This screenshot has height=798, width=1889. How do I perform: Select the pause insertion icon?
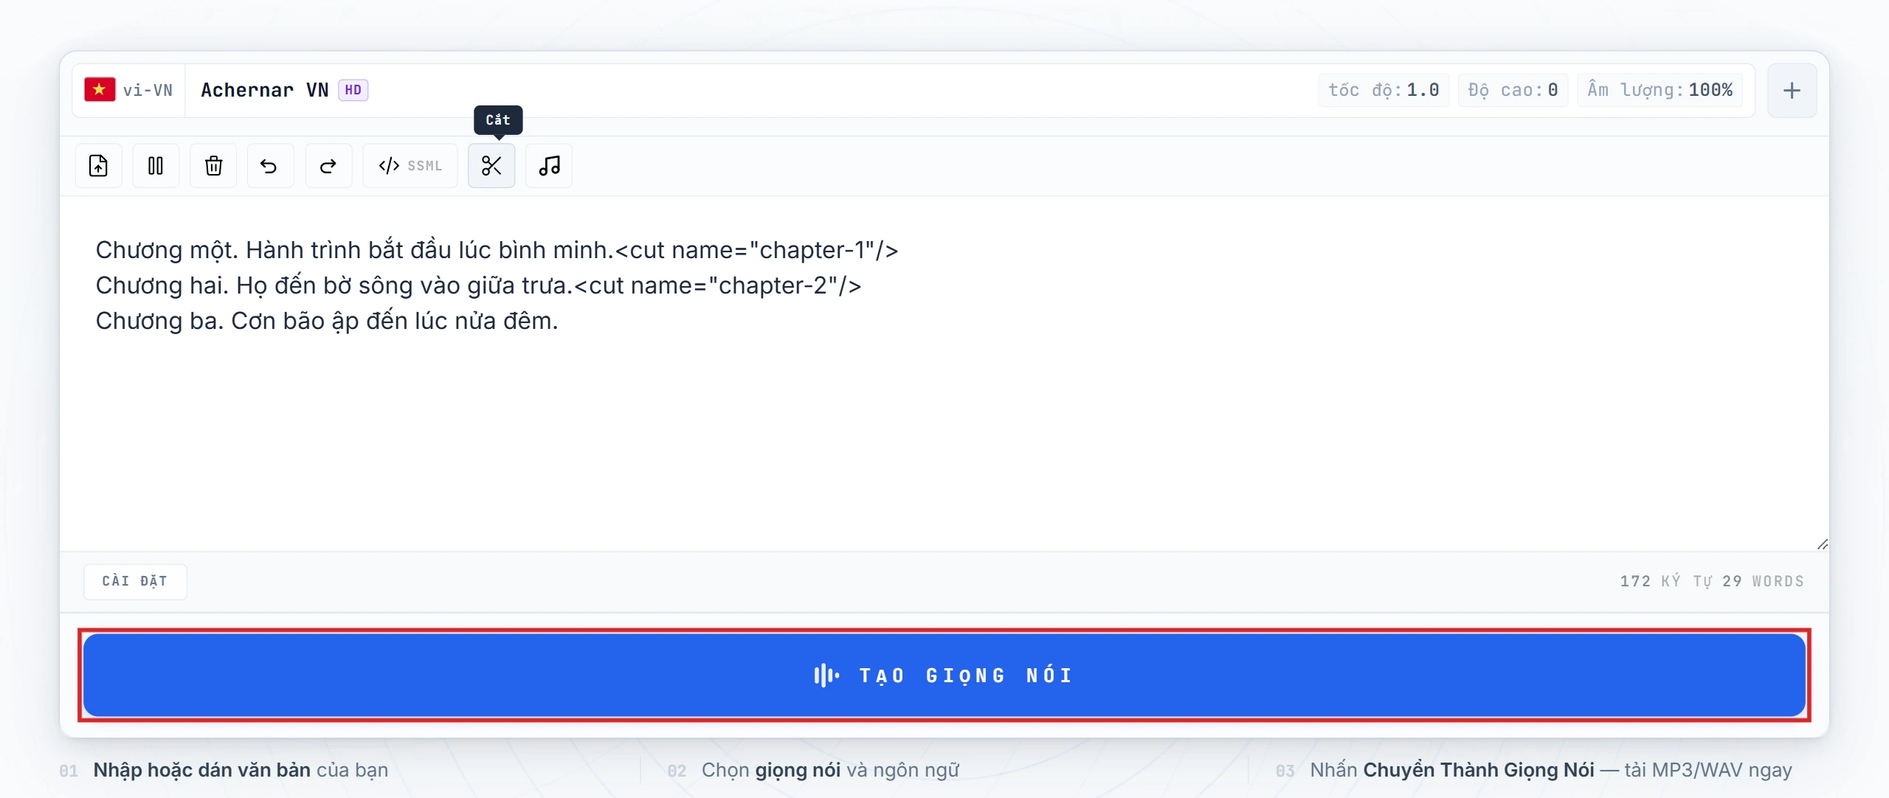click(156, 165)
